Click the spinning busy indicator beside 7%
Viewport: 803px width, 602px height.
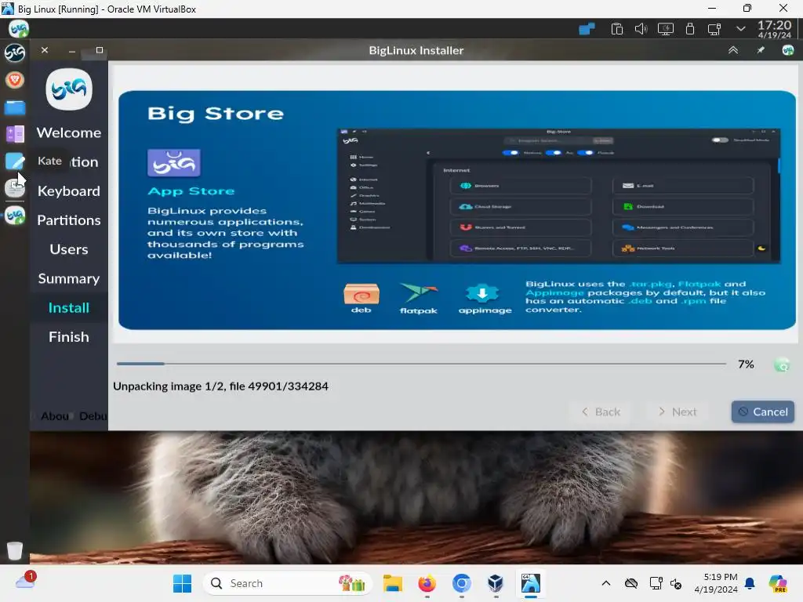pyautogui.click(x=782, y=364)
